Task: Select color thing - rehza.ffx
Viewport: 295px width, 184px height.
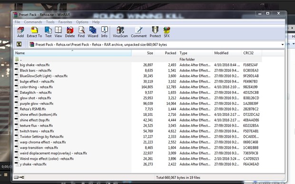Action: pos(36,87)
